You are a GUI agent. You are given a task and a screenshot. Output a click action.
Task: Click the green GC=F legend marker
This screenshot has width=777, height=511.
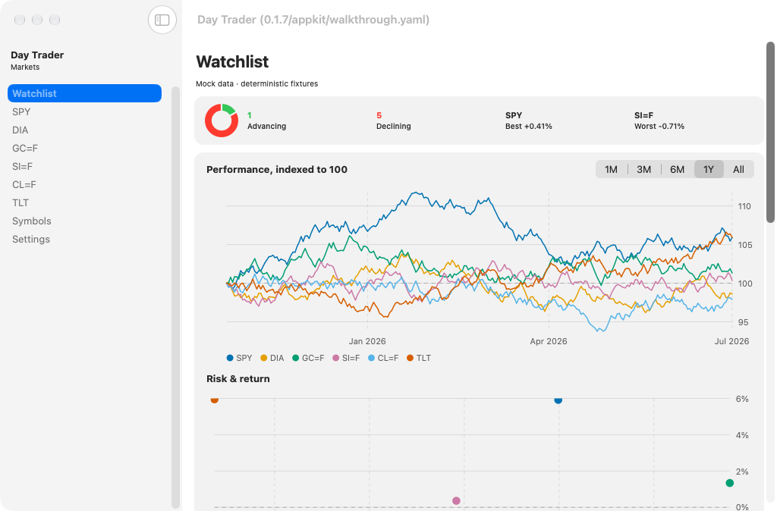click(x=296, y=358)
